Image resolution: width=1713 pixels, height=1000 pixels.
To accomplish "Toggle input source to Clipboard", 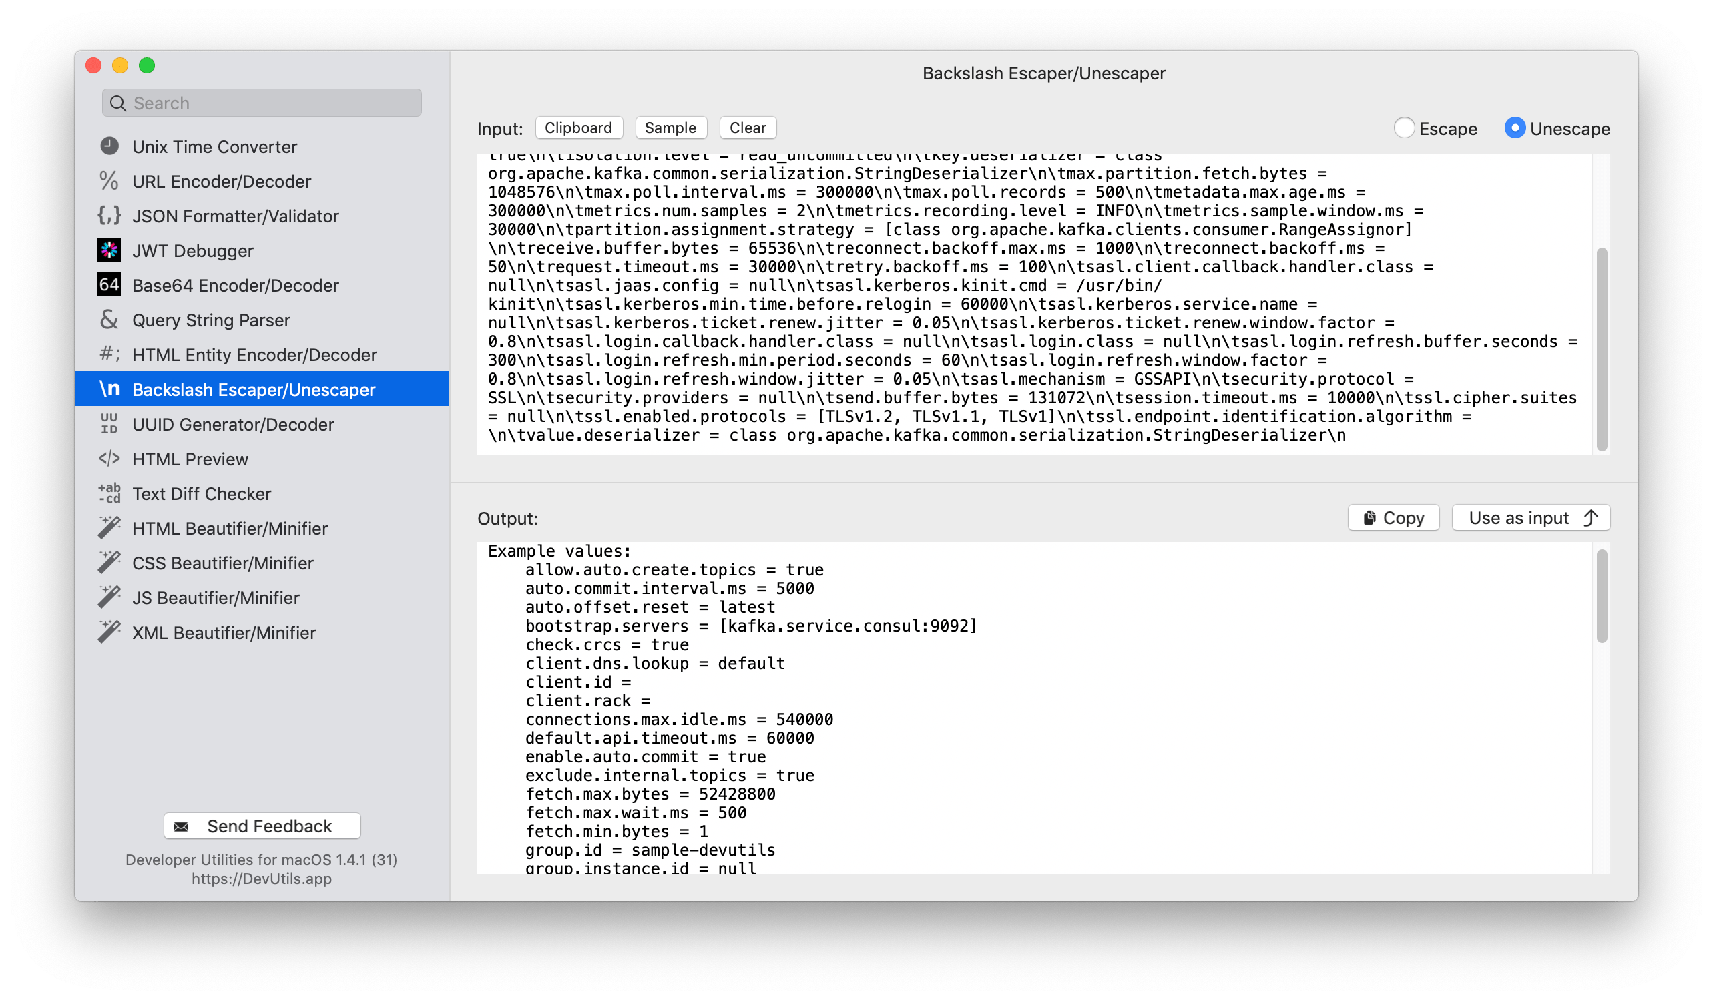I will pyautogui.click(x=577, y=128).
